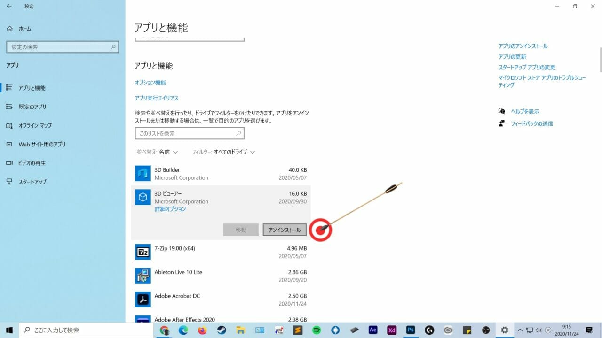Open File Explorer from the taskbar
602x338 pixels.
coord(240,330)
